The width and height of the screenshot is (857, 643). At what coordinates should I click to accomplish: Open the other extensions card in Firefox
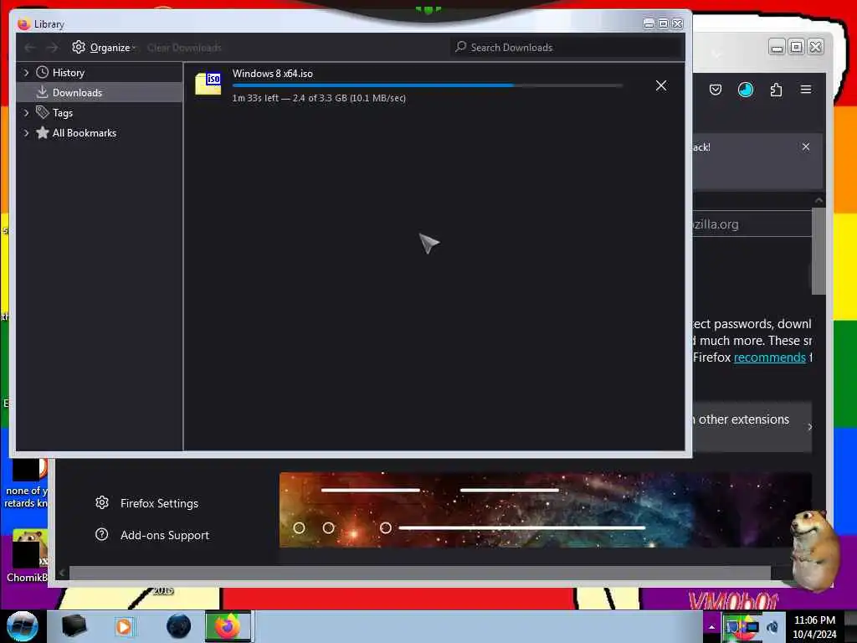752,427
